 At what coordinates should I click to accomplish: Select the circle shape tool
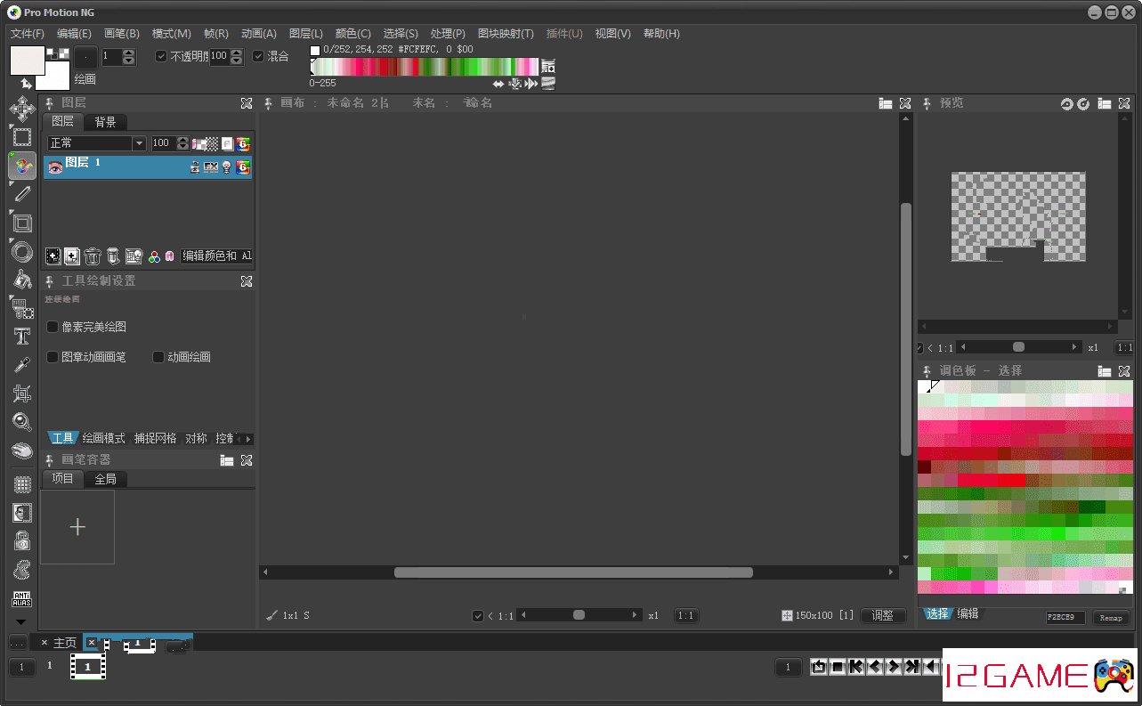coord(22,252)
